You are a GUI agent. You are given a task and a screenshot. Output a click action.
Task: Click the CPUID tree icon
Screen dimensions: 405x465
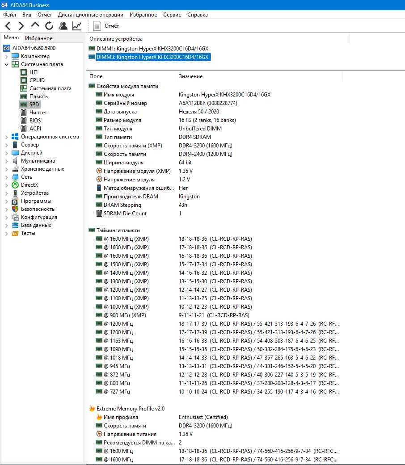[x=24, y=80]
